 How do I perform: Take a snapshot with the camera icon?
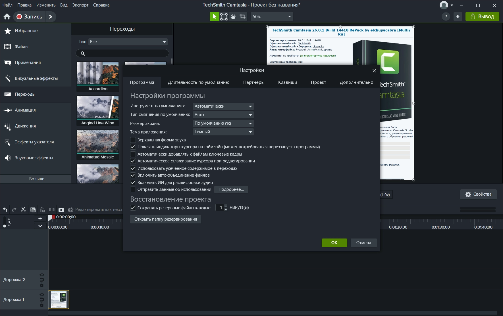(x=61, y=210)
